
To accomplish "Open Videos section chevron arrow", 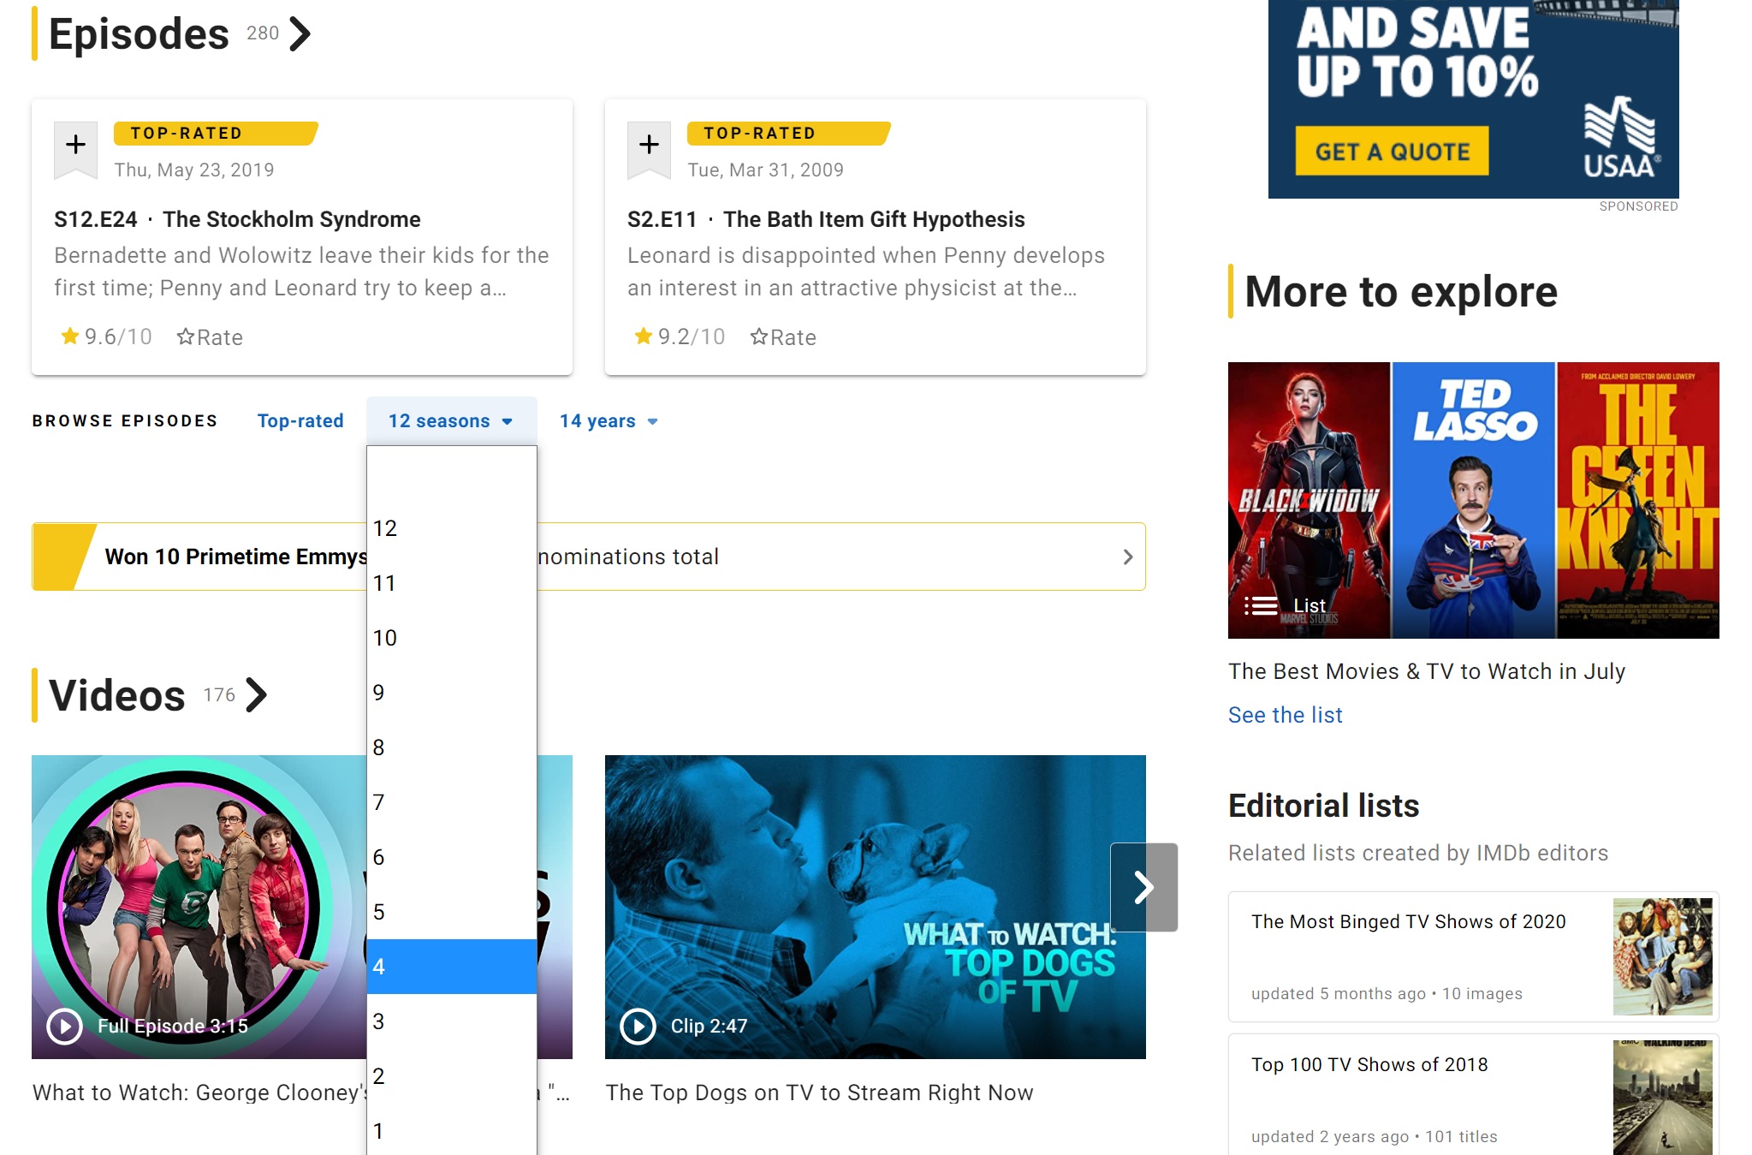I will (256, 694).
